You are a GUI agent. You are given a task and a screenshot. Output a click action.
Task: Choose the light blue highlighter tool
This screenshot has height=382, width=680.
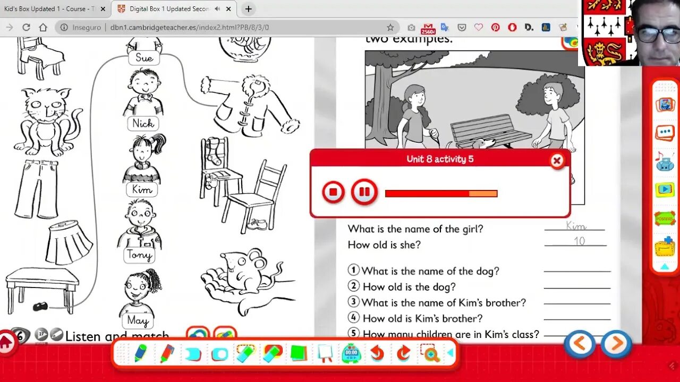point(193,353)
